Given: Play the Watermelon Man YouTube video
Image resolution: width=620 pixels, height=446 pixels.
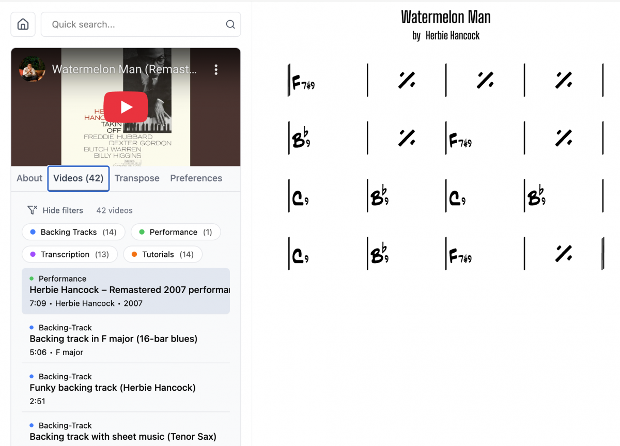Looking at the screenshot, I should (126, 107).
